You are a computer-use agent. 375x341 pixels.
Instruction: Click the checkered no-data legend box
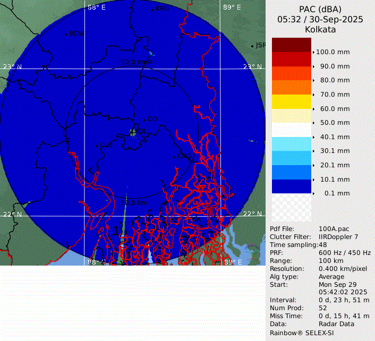pyautogui.click(x=291, y=207)
